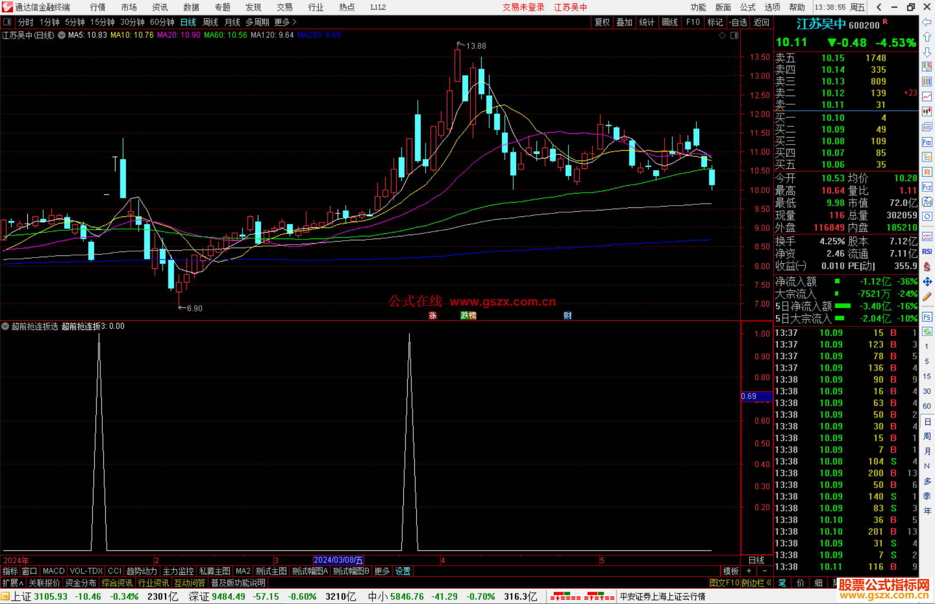The width and height of the screenshot is (935, 604).
Task: Click the 设置 settings link
Action: point(403,571)
